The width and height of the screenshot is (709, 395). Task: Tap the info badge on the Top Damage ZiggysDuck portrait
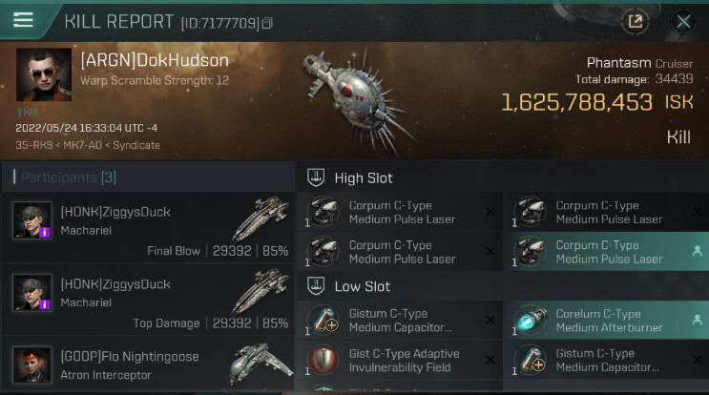tap(44, 304)
